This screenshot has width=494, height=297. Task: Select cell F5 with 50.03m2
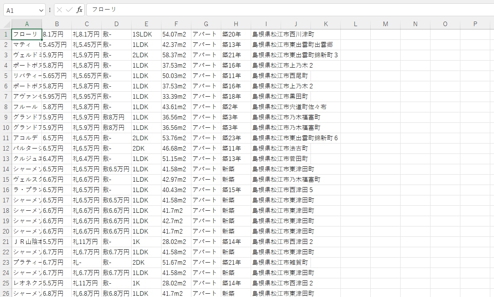pos(176,75)
